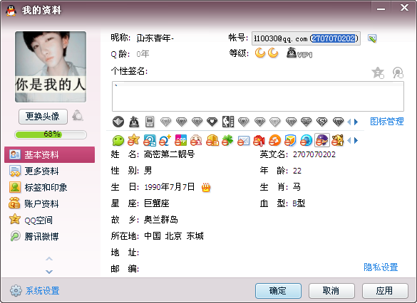The image size is (417, 303).
Task: Click the nickname text 山东青年-
Action: click(155, 38)
